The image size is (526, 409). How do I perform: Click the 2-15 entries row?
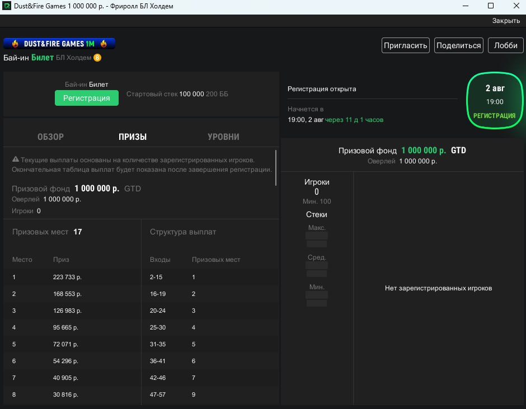pyautogui.click(x=210, y=277)
